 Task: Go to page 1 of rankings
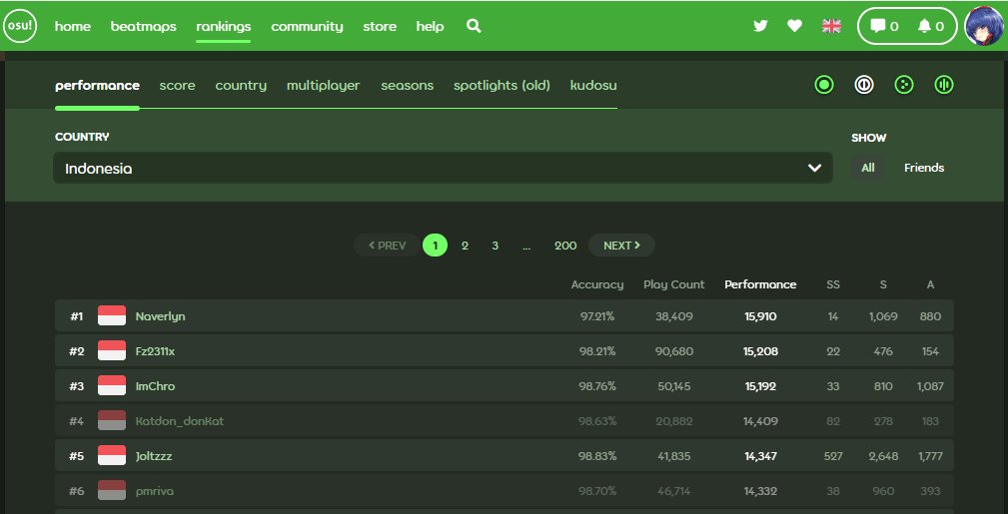pos(436,246)
